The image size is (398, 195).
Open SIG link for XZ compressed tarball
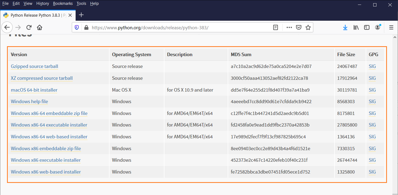372,78
